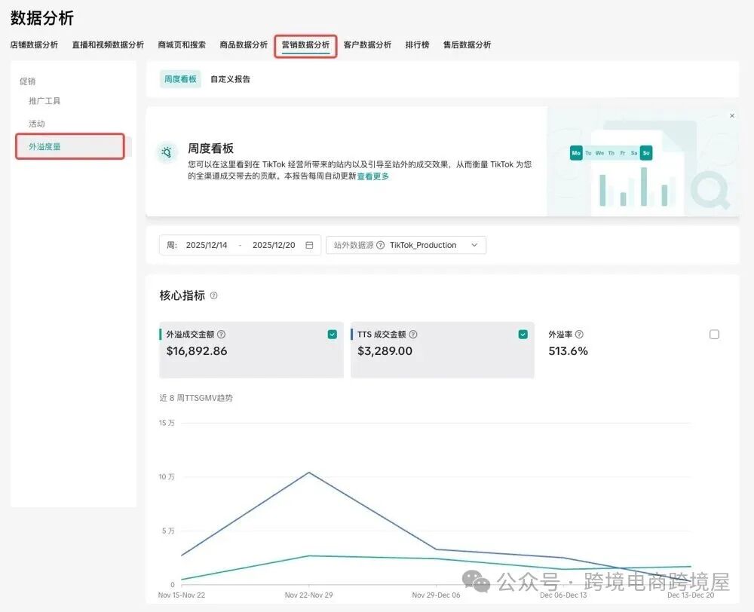Click the lightbulb icon in the banner
Image resolution: width=754 pixels, height=612 pixels.
pyautogui.click(x=167, y=152)
